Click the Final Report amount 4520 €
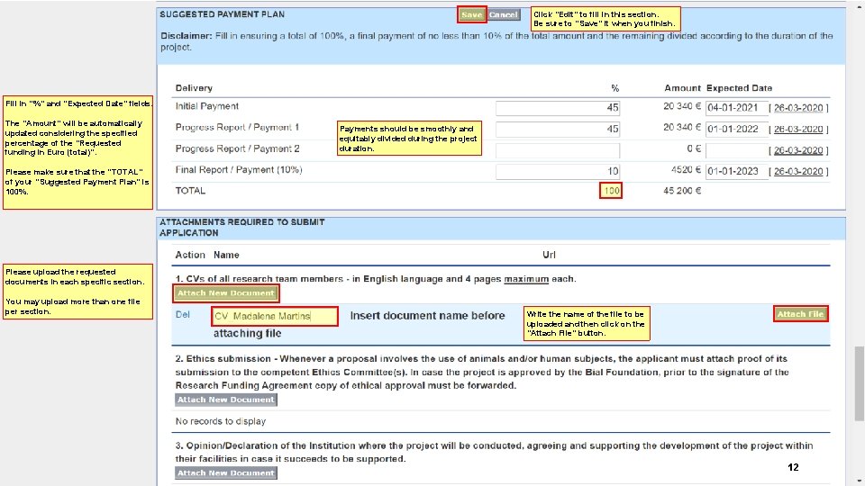865x486 pixels. point(686,170)
